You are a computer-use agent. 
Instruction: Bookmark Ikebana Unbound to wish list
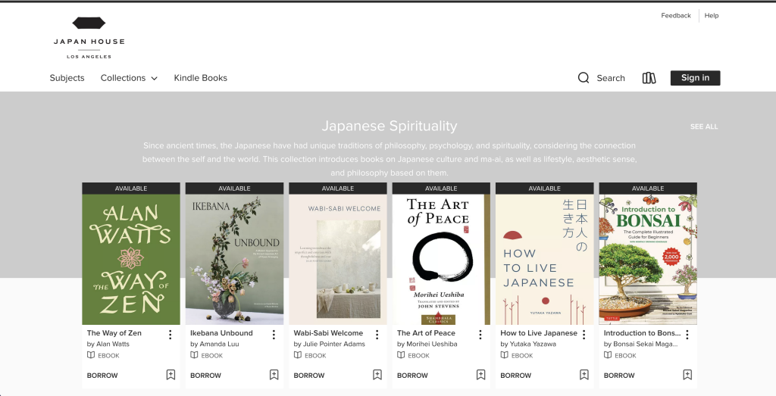[x=274, y=375]
